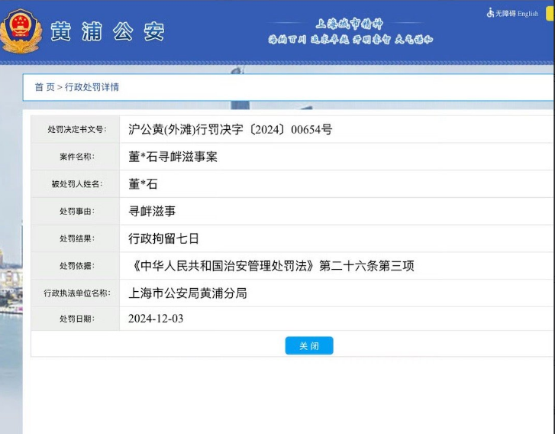Viewport: 555px width, 434px height.
Task: Click the enforcing unit 上海市公安局黄浦分局
Action: (x=188, y=293)
